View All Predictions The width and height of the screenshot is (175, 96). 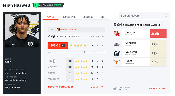tap(157, 89)
